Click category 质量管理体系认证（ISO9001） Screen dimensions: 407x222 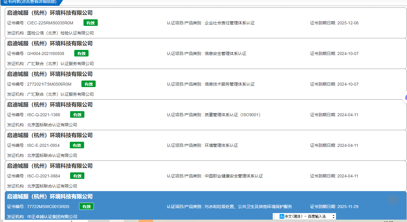click(233, 115)
